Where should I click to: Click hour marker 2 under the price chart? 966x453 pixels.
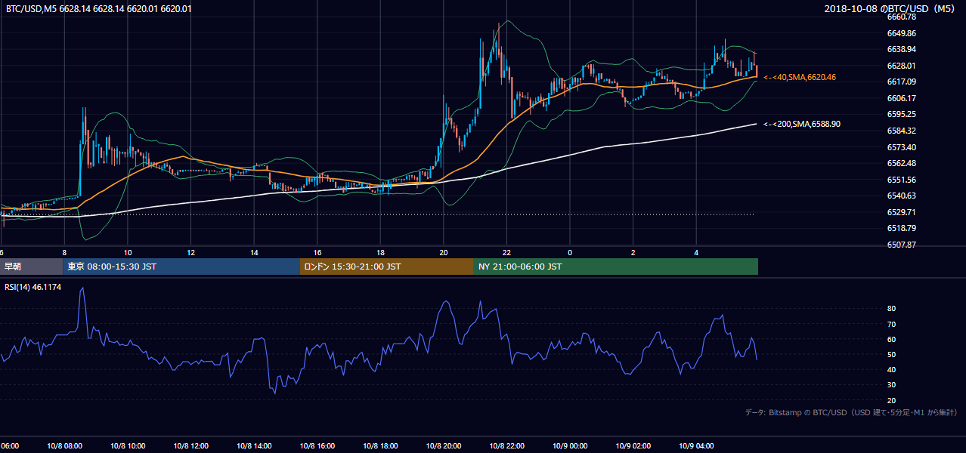point(633,253)
